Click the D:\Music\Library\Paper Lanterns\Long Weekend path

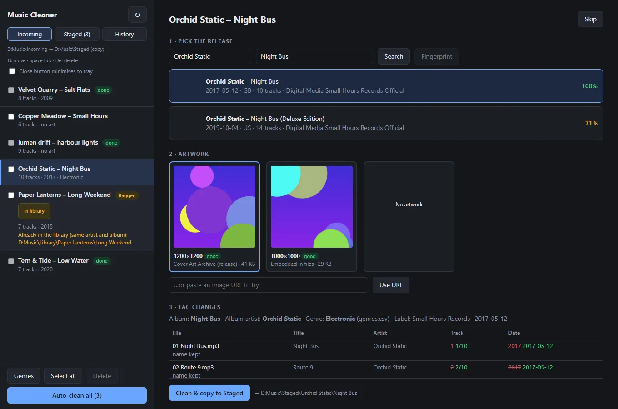pyautogui.click(x=75, y=243)
